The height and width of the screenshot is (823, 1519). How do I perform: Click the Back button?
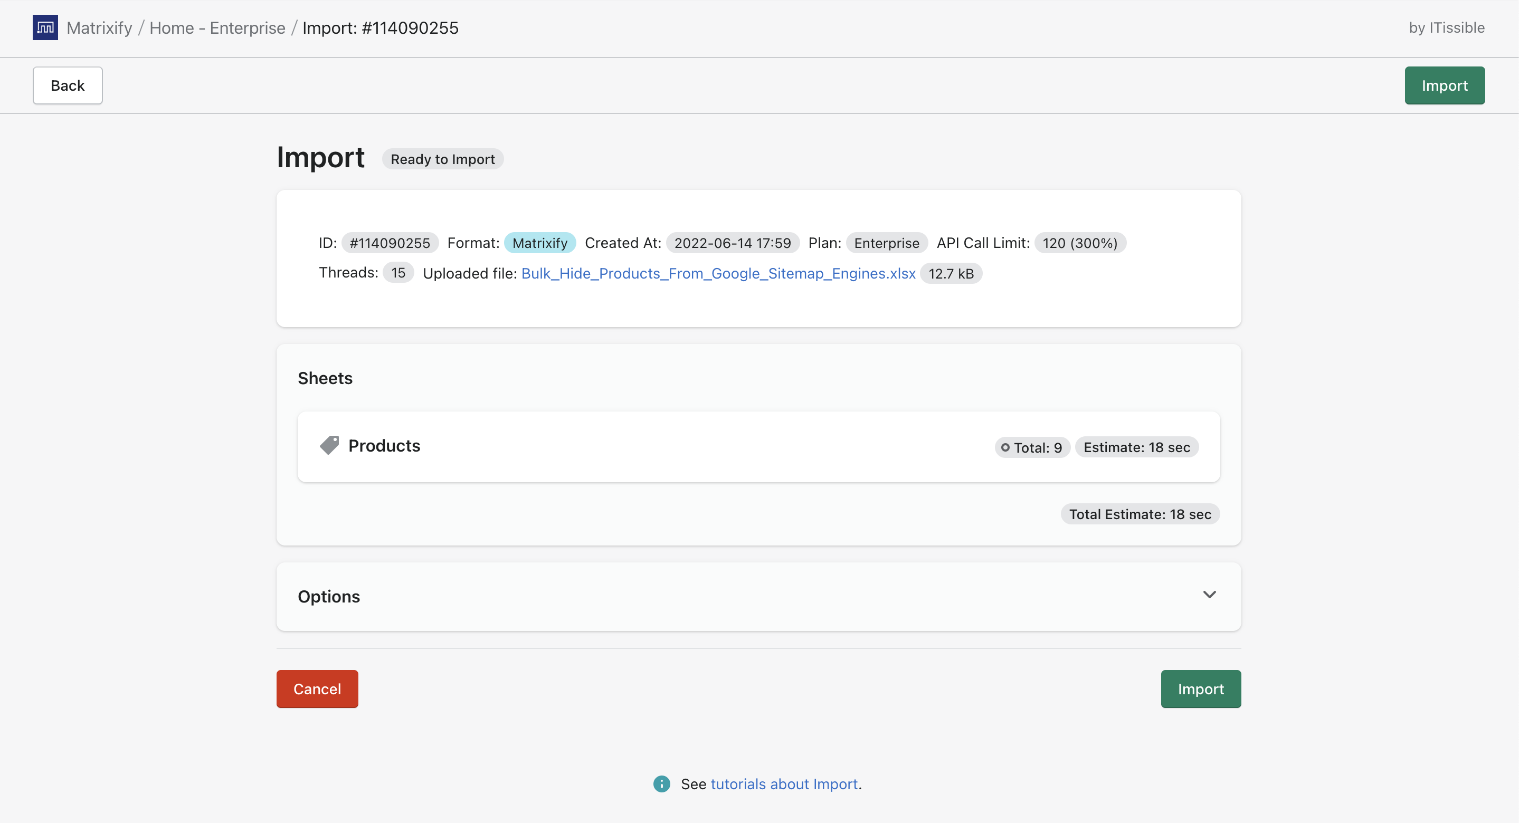click(x=67, y=85)
